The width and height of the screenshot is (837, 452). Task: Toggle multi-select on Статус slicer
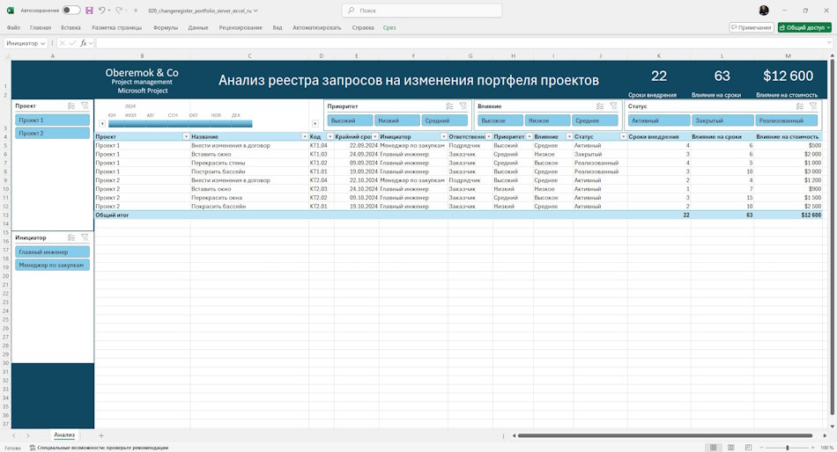800,106
